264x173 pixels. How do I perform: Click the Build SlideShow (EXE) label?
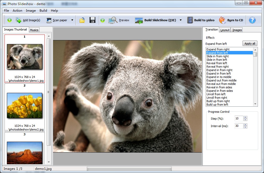[160, 20]
